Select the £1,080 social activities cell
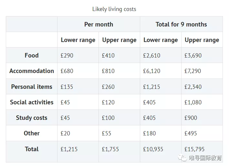Screen dimensions: 229x168 point(193,102)
